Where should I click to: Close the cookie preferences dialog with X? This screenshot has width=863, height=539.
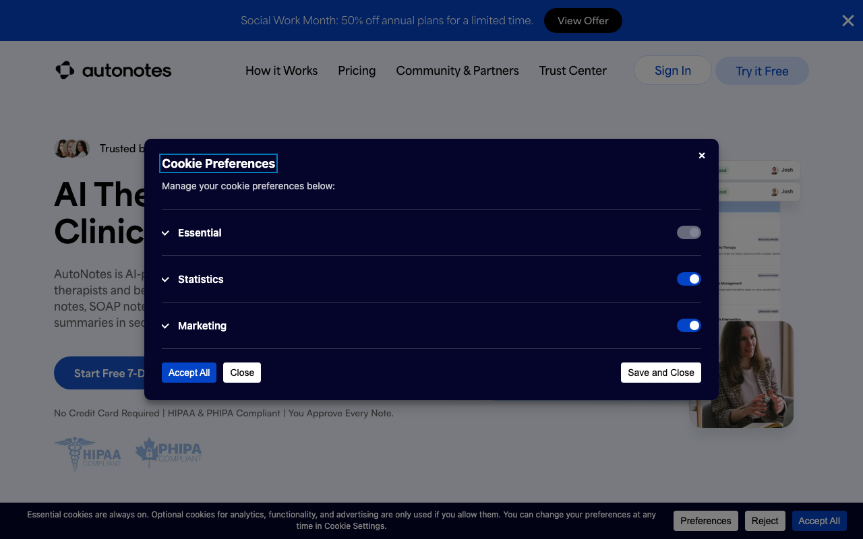click(x=701, y=156)
